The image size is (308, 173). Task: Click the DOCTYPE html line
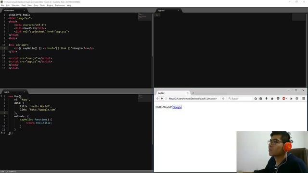19,15
